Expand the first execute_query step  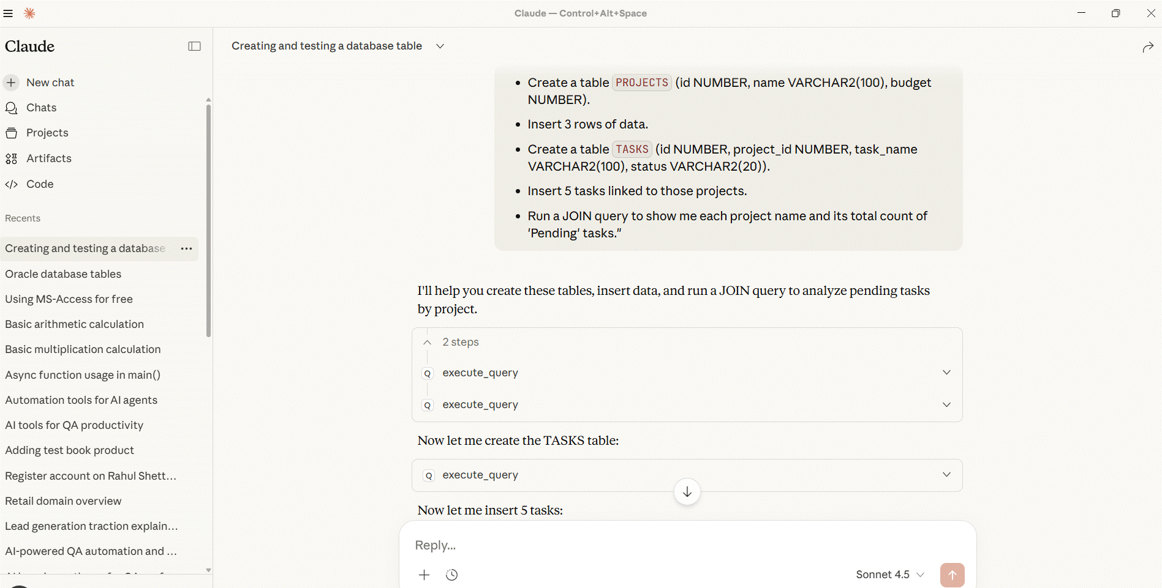(946, 373)
